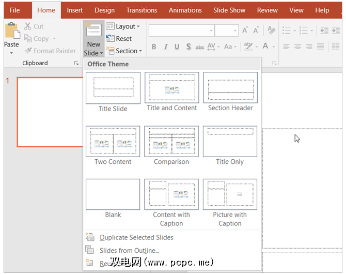Click the Slides from Outline icon
The height and width of the screenshot is (274, 346).
tap(90, 251)
